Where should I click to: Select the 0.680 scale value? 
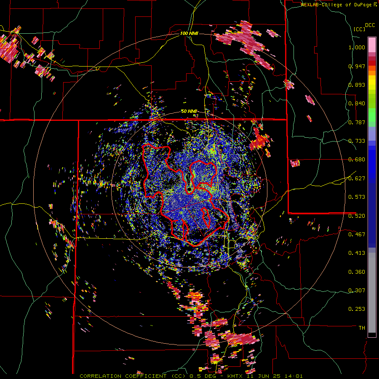(x=357, y=160)
